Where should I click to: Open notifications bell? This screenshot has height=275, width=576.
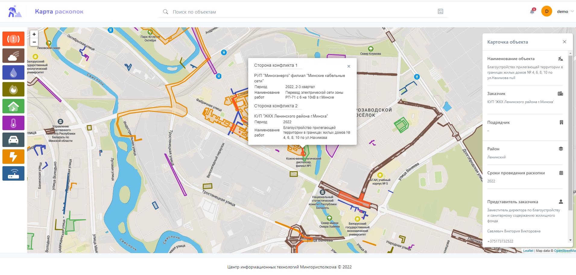click(532, 11)
